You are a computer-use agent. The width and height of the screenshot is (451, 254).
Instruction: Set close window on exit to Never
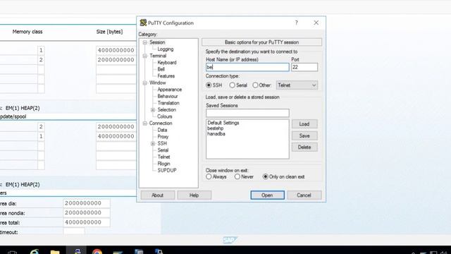coord(244,176)
